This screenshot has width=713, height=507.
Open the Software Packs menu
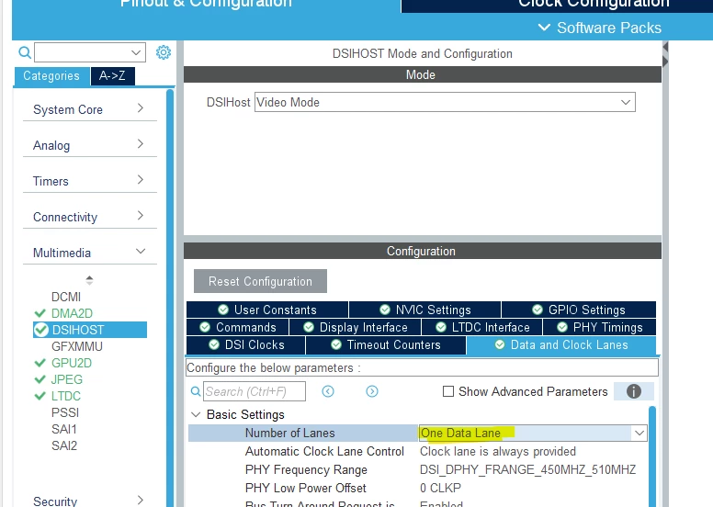pos(600,28)
